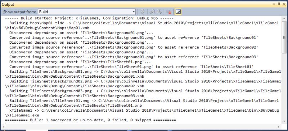
Task: Click the 'Building TileSheets\Background01.png' line
Action: click(x=145, y=72)
